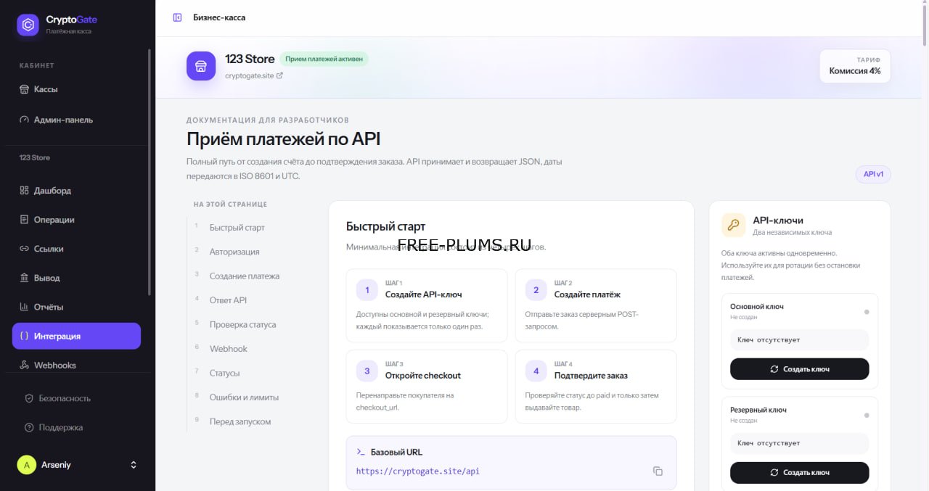This screenshot has width=929, height=491.
Task: Click the https://cryptogate.site/api URL text
Action: tap(418, 471)
